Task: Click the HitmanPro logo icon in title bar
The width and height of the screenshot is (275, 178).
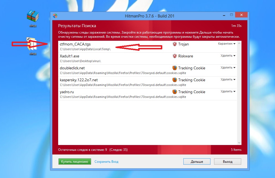Action: [x=55, y=16]
